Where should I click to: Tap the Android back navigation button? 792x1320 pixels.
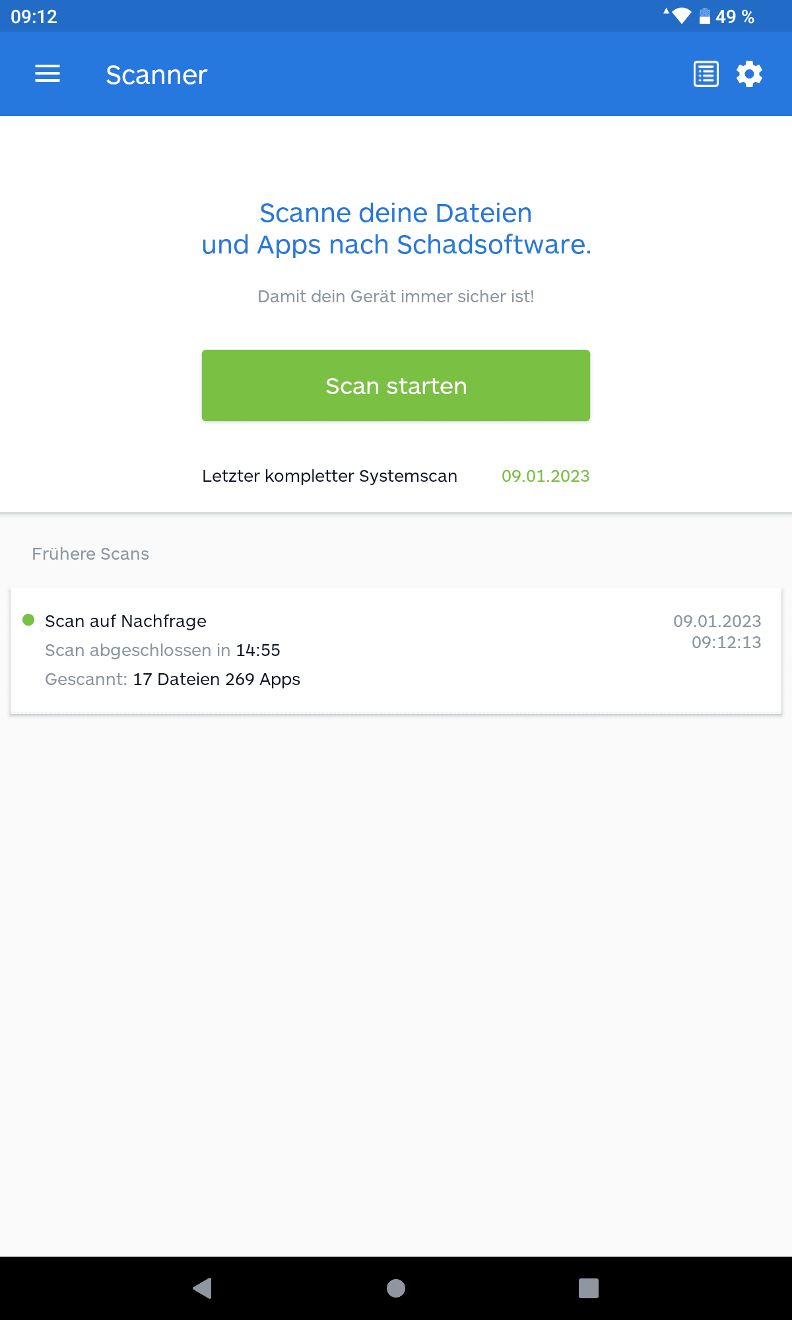tap(203, 1288)
